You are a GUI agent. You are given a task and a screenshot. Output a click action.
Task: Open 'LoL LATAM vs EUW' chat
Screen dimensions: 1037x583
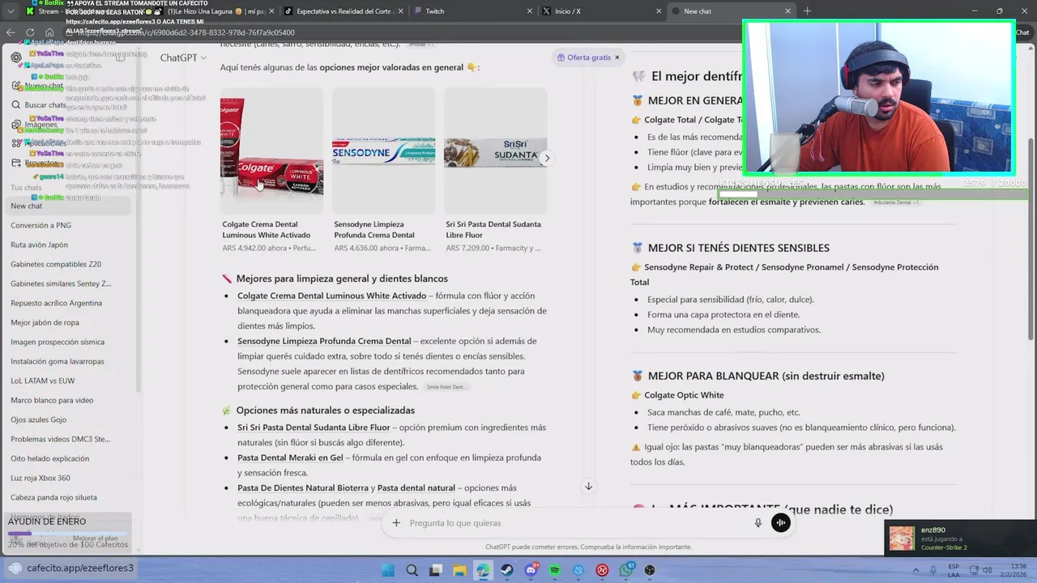(42, 381)
